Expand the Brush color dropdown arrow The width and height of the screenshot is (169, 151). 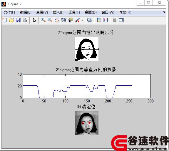pos(83,20)
